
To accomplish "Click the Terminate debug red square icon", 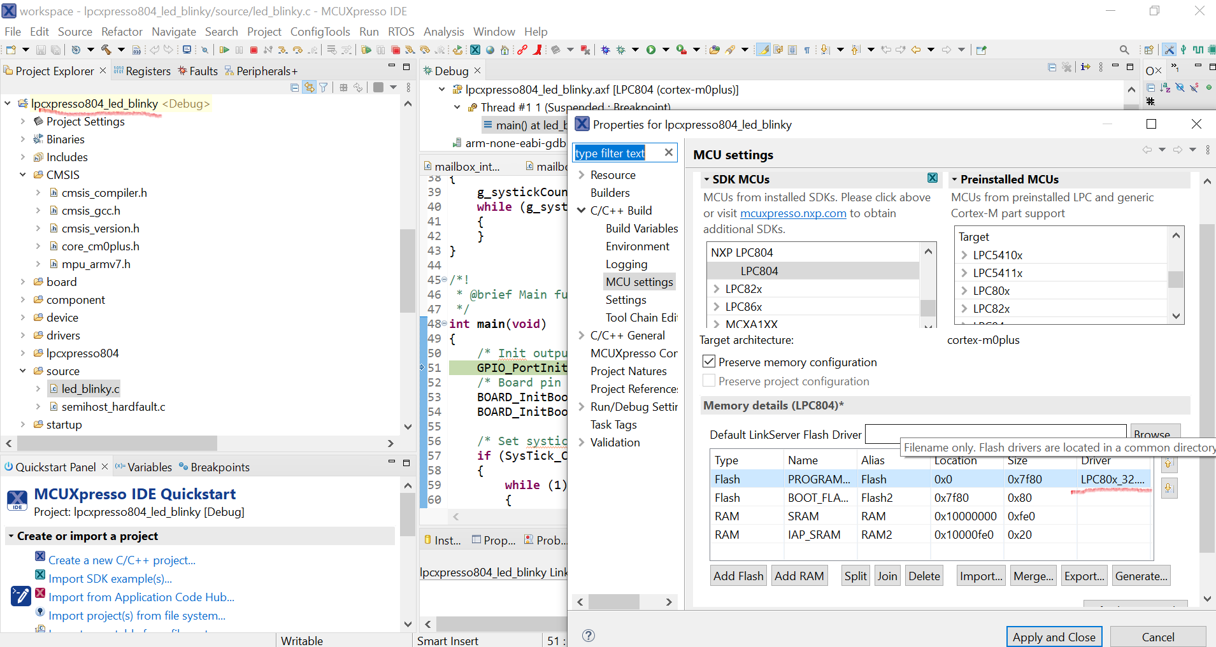I will 254,49.
